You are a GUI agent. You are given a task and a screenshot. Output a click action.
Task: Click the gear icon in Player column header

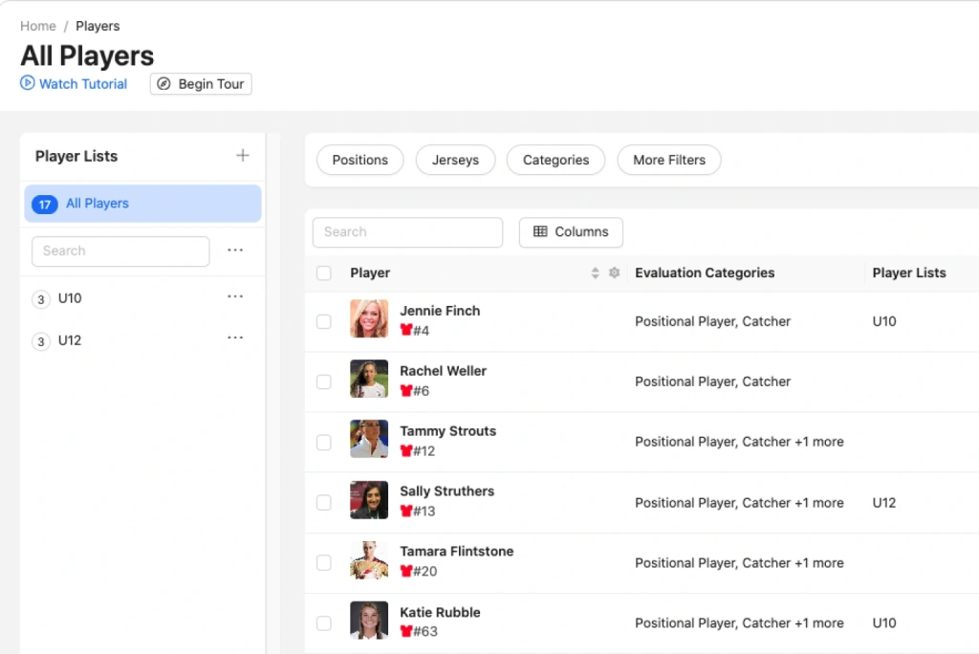[615, 273]
